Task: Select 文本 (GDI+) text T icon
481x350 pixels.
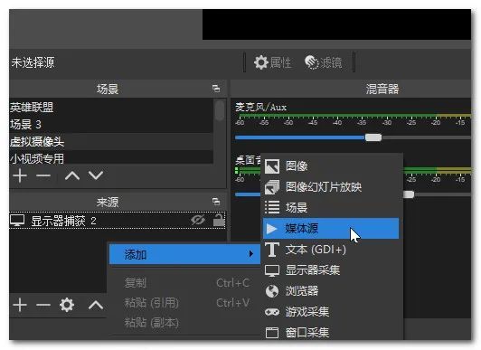Action: click(272, 250)
